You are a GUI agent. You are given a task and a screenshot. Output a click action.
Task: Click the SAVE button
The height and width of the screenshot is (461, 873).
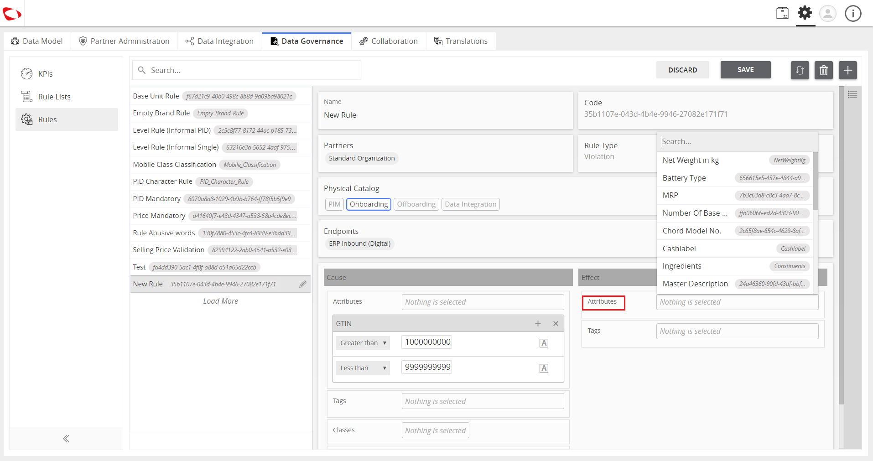(x=745, y=70)
